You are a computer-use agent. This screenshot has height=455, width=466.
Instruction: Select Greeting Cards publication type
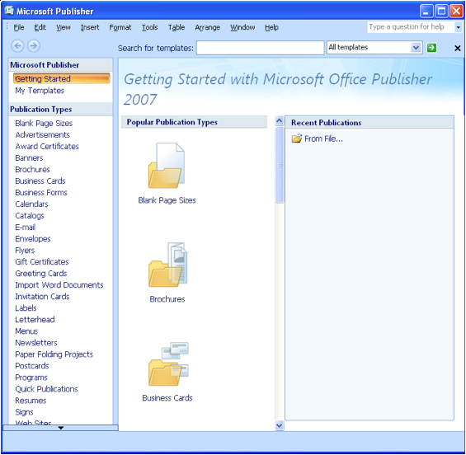click(41, 273)
